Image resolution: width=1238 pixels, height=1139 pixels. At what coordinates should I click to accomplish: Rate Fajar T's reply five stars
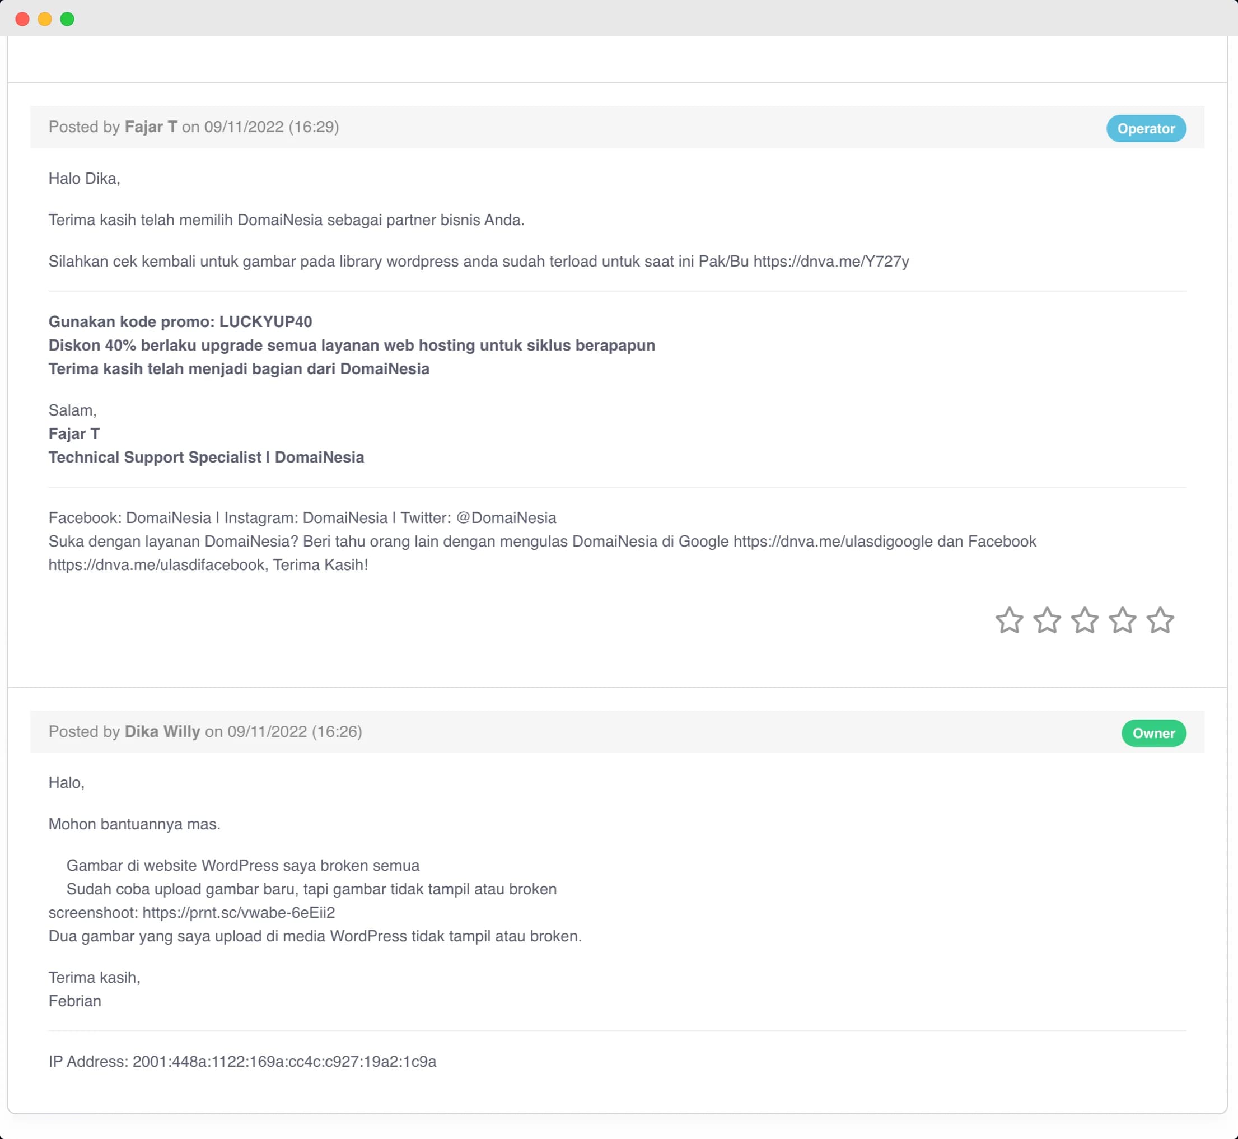click(x=1160, y=620)
